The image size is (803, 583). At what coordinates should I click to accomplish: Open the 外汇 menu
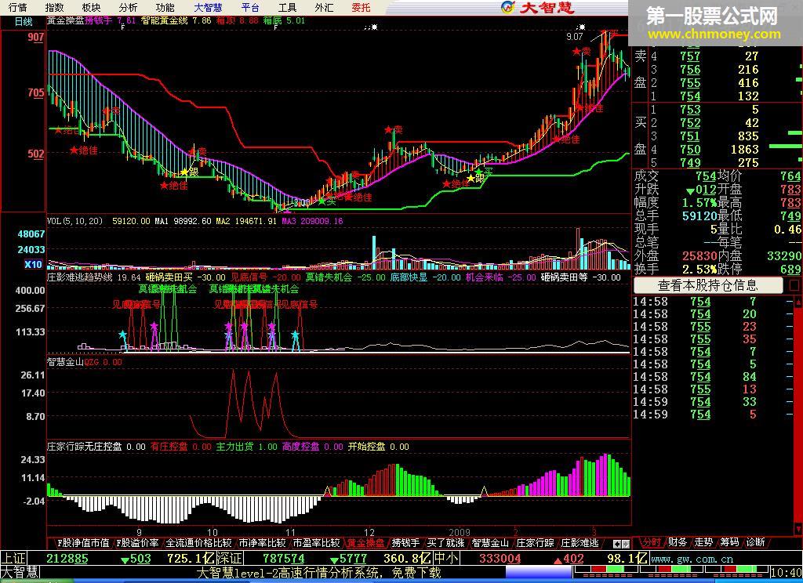(324, 7)
